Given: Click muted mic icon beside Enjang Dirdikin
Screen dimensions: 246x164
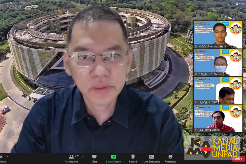Looking at the screenshot, I should 196,102.
